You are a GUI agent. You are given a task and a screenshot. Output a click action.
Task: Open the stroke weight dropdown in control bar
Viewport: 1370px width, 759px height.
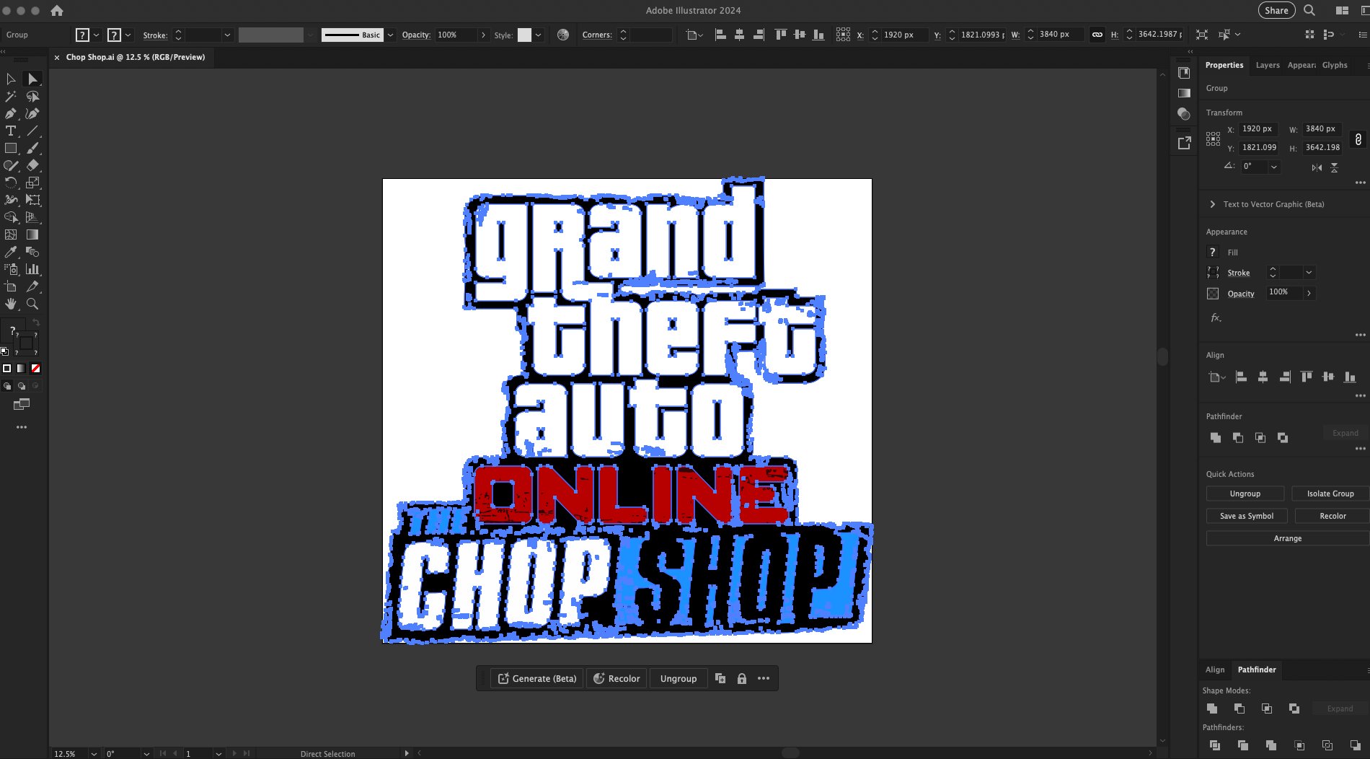(227, 35)
